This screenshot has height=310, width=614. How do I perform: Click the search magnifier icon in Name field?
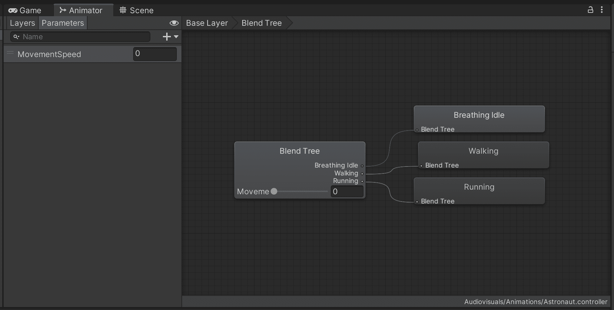coord(16,37)
